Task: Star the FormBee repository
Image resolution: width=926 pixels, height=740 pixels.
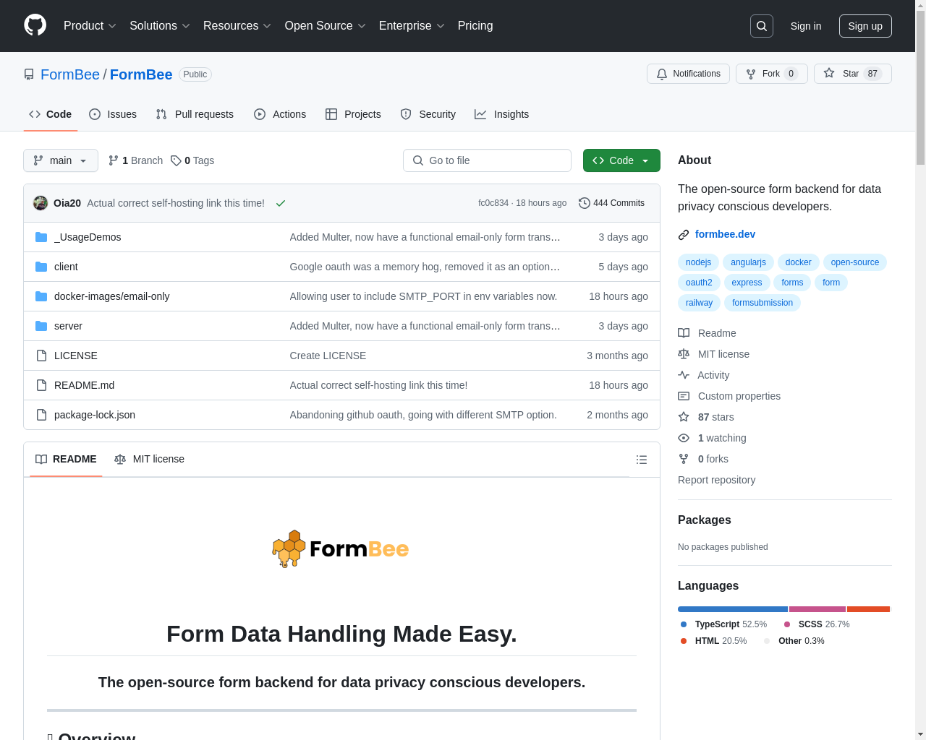Action: coord(852,74)
